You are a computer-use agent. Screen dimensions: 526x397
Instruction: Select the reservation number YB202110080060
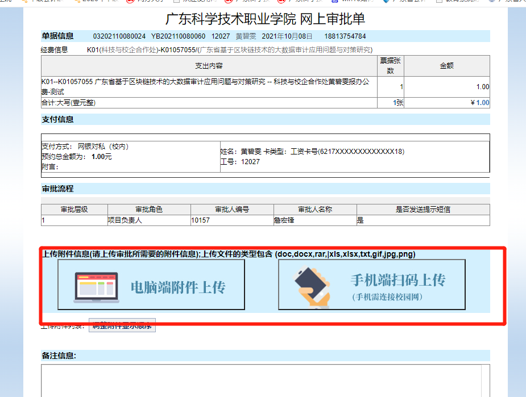click(x=178, y=36)
